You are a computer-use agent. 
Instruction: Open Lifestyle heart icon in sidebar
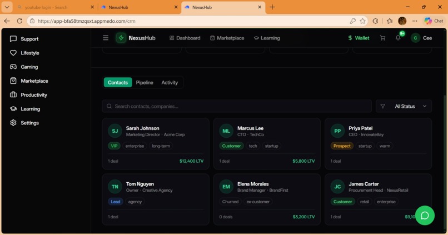[x=13, y=53]
